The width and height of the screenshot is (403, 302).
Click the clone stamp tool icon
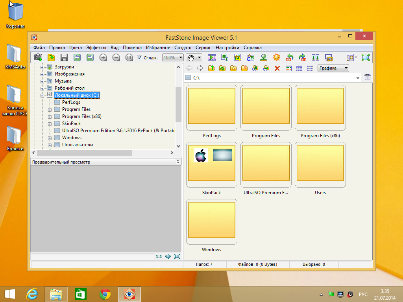263,57
